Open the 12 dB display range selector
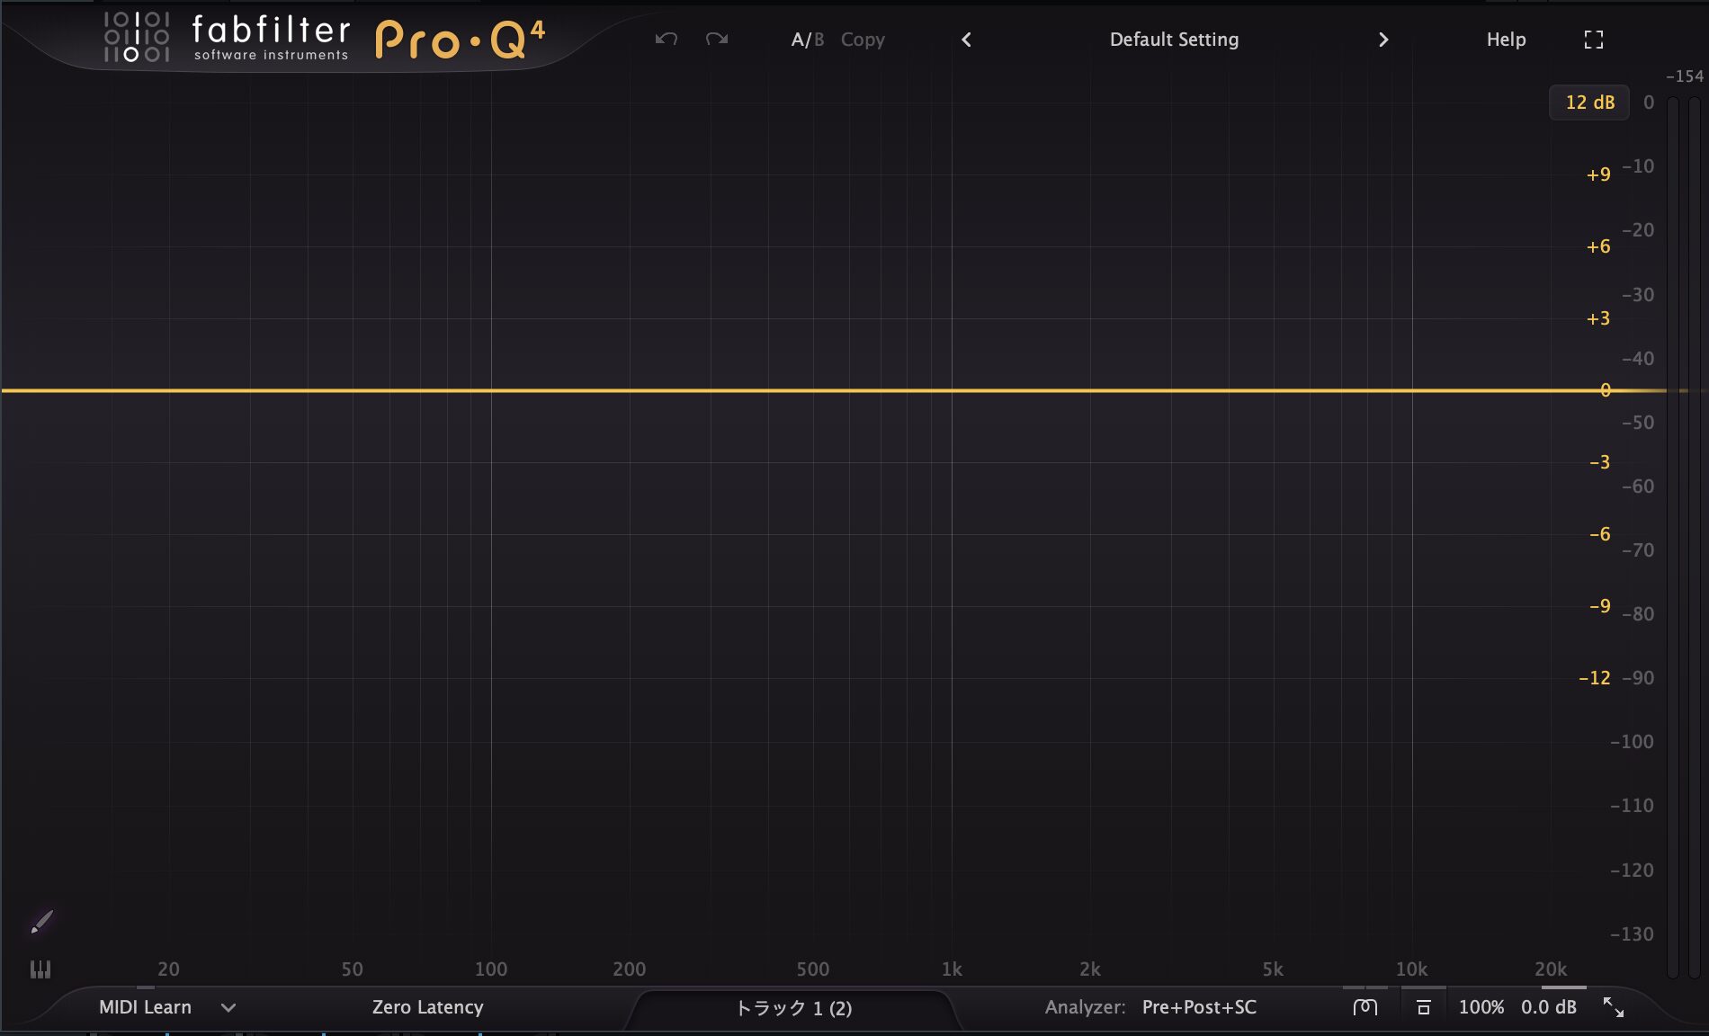 (x=1589, y=103)
